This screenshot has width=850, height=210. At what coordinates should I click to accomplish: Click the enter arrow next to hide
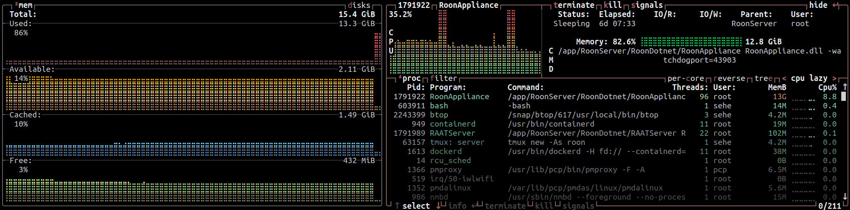[x=835, y=5]
